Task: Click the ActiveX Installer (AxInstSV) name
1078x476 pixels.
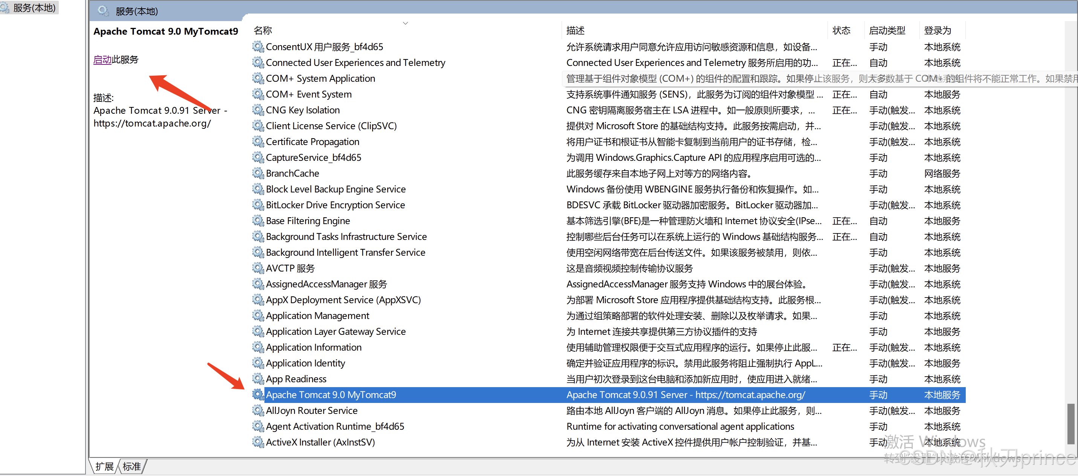Action: click(321, 442)
